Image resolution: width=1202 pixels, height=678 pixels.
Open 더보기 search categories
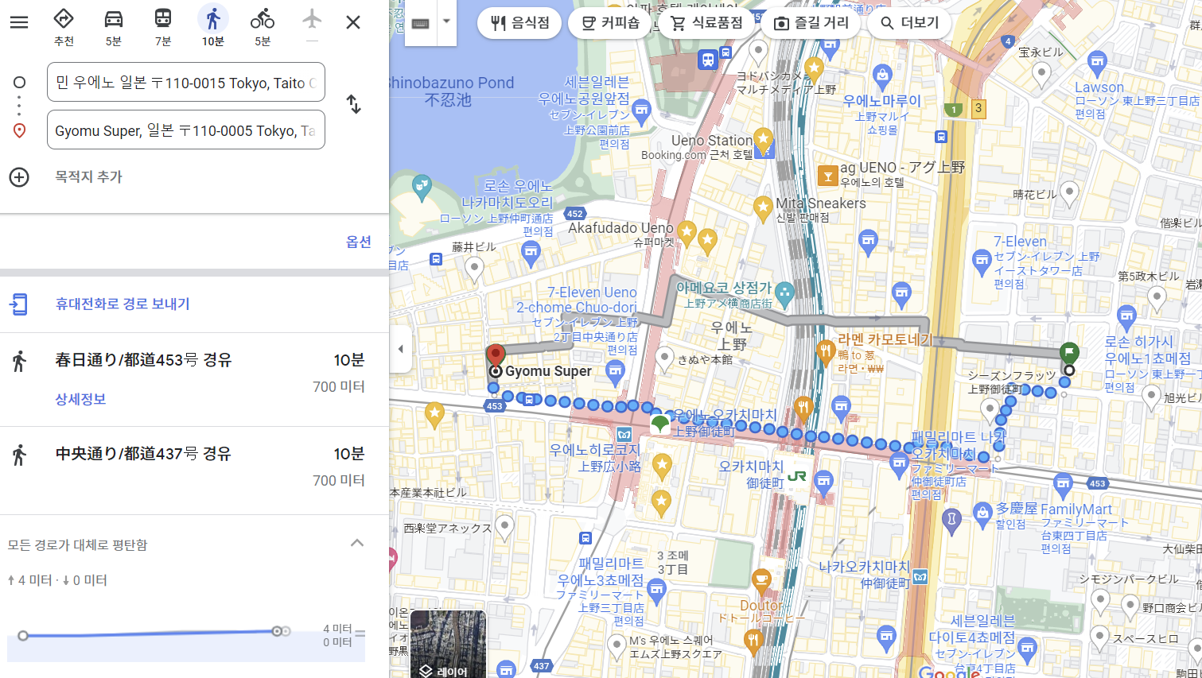tap(910, 23)
